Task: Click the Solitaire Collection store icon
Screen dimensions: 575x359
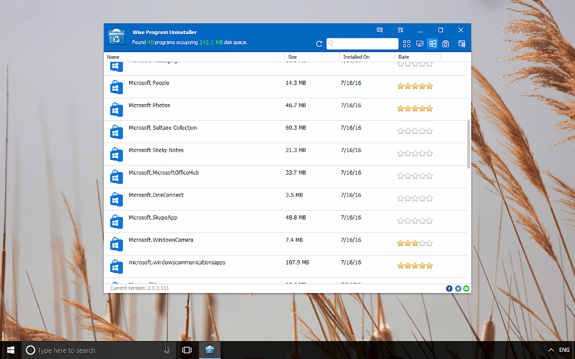Action: [x=116, y=132]
